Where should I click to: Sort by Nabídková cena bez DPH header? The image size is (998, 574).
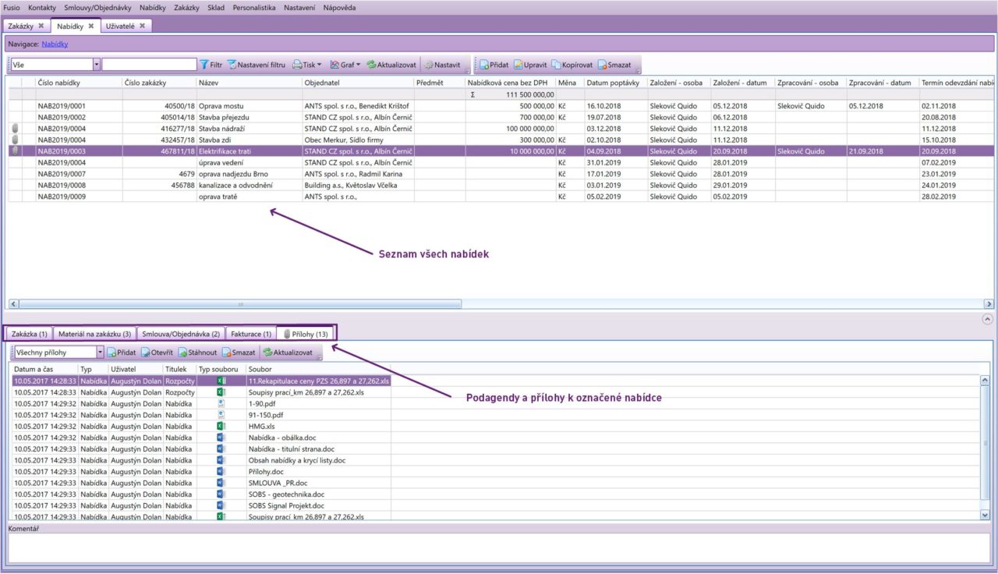coord(510,83)
